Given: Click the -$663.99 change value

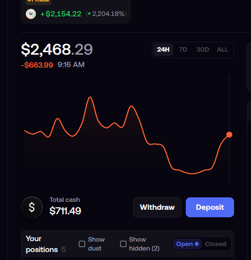Looking at the screenshot, I should point(37,65).
